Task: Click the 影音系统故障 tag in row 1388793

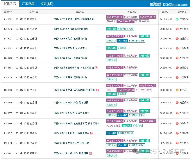Action: (x=131, y=67)
